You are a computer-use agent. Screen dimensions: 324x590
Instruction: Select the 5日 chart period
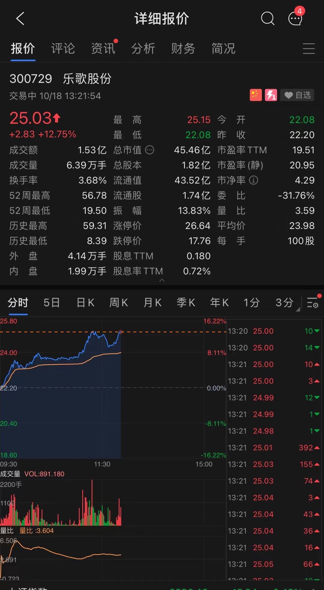(x=52, y=303)
